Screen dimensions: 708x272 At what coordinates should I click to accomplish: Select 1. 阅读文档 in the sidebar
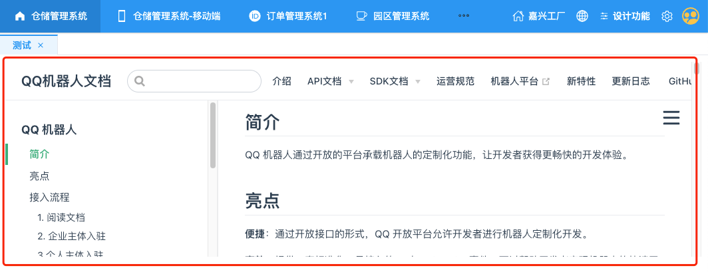[x=61, y=217]
